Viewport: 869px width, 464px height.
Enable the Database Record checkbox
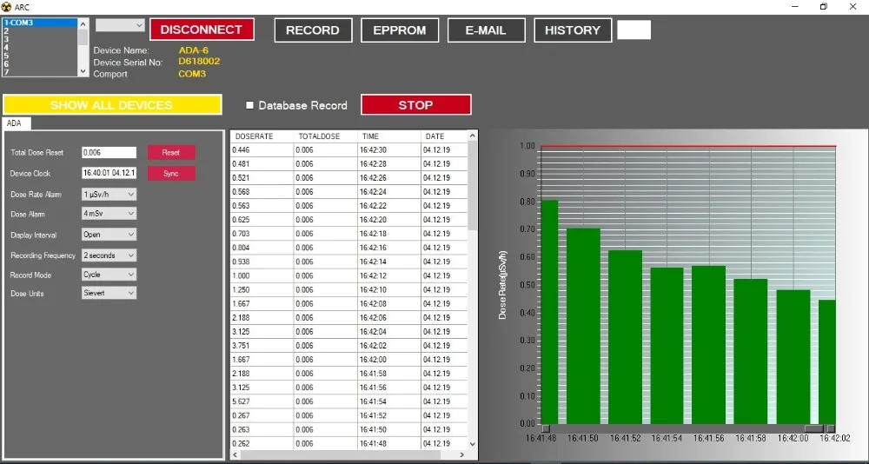point(250,106)
